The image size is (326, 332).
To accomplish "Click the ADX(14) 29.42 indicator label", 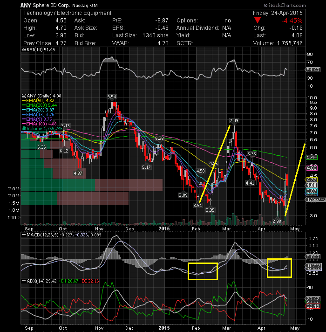I will tap(41, 281).
